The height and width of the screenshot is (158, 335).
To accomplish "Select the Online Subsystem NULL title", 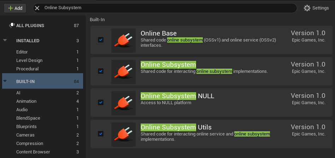I will coord(177,96).
